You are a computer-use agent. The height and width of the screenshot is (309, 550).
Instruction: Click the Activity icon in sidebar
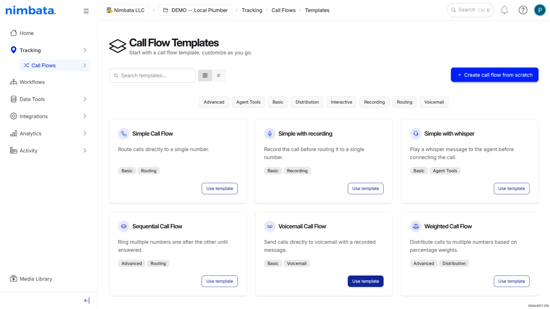(x=13, y=150)
